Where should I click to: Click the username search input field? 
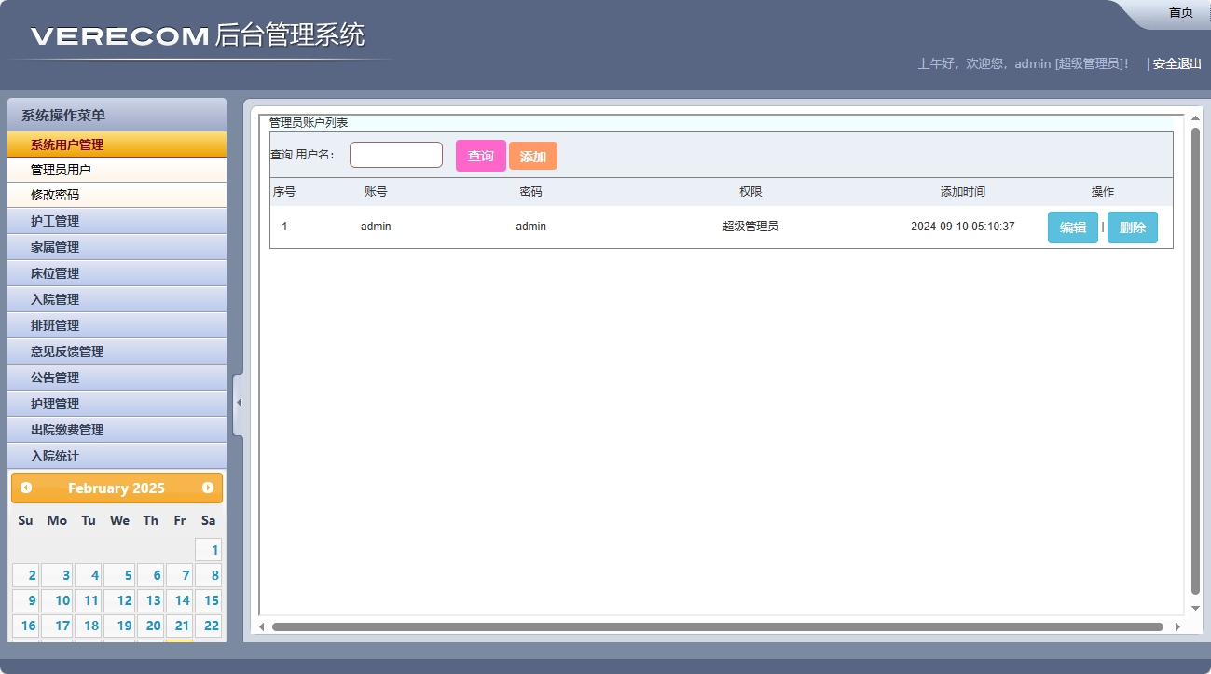(x=395, y=154)
